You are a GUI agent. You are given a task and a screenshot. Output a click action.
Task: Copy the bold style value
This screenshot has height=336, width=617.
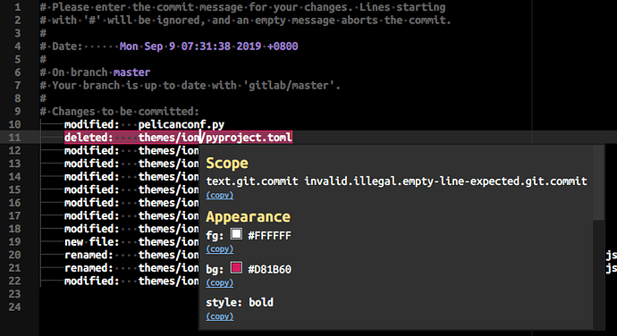point(220,316)
